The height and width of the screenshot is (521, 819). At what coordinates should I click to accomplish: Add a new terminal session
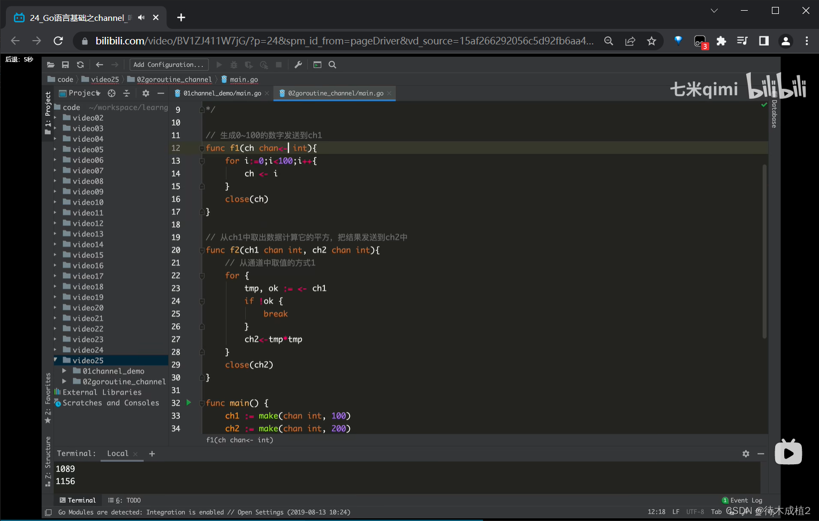pyautogui.click(x=152, y=454)
